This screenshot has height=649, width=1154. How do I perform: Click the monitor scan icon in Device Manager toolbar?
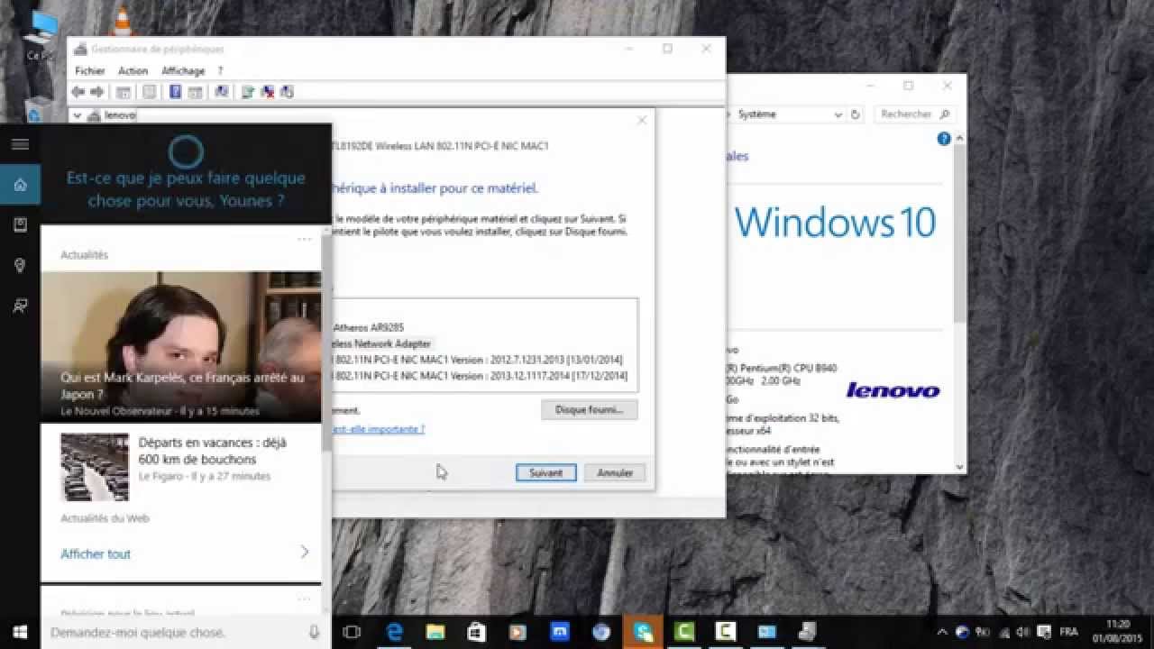pos(222,92)
